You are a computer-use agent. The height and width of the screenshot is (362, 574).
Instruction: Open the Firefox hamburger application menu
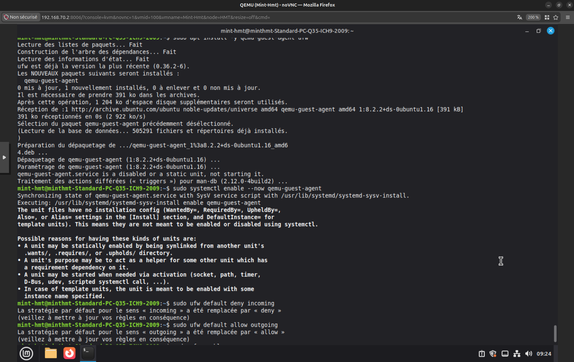click(568, 17)
